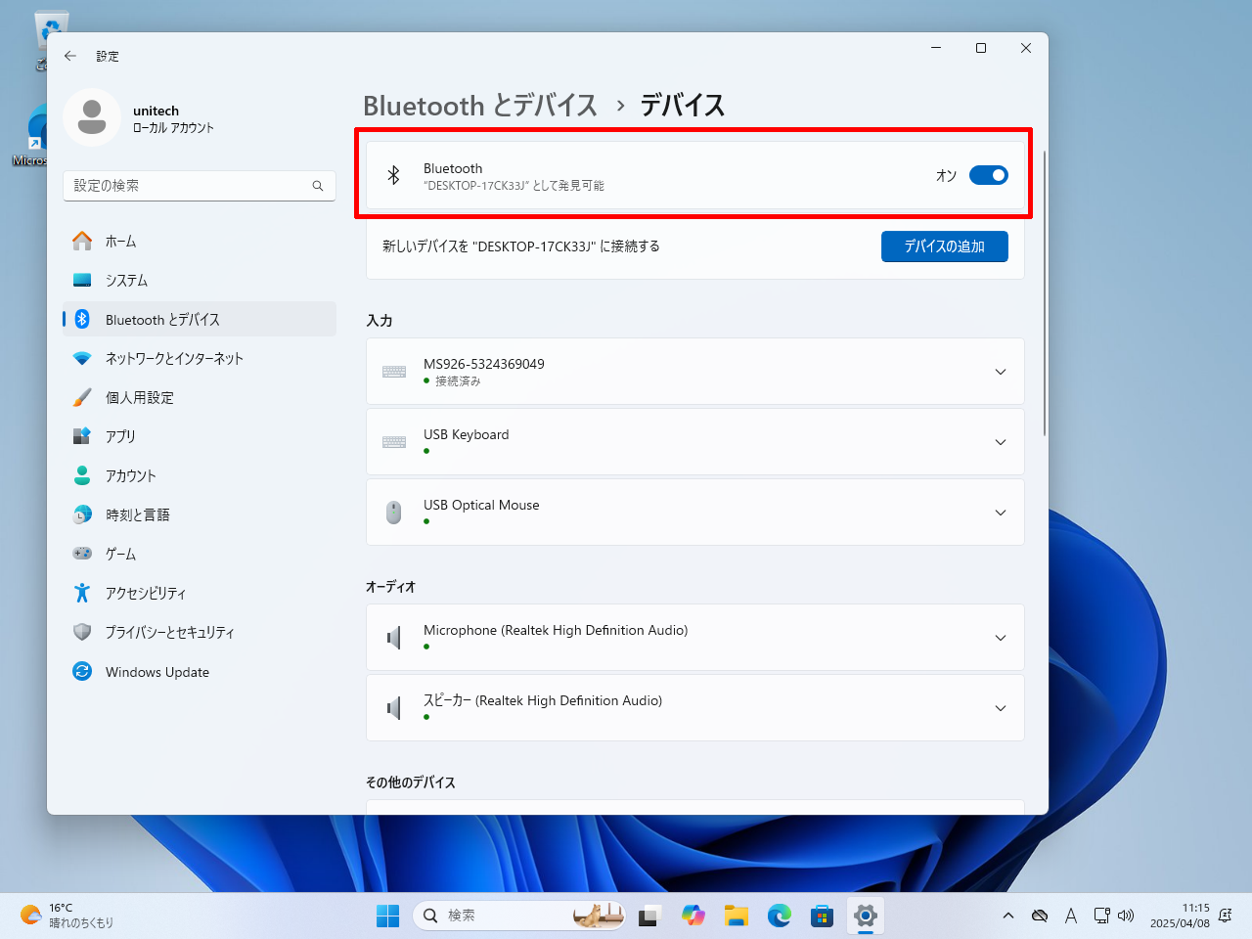Click mouse icon beside USB Optical Mouse
The height and width of the screenshot is (939, 1252).
coord(394,513)
